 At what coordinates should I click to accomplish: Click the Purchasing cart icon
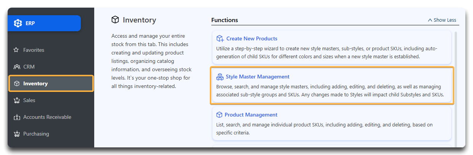coord(16,134)
